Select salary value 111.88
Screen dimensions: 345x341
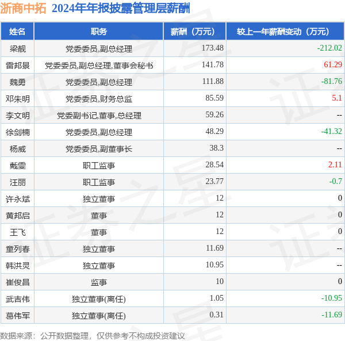point(213,82)
